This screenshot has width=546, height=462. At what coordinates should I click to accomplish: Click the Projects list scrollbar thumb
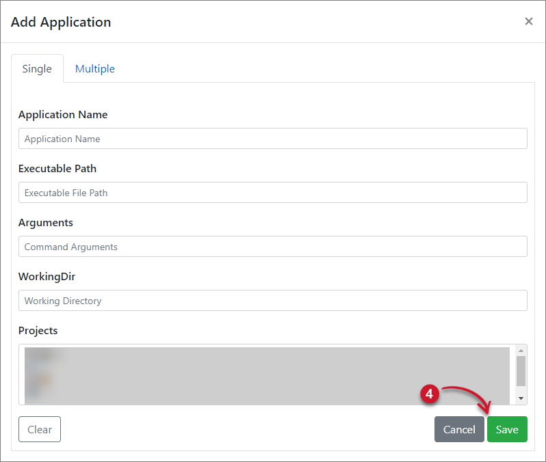pos(521,371)
